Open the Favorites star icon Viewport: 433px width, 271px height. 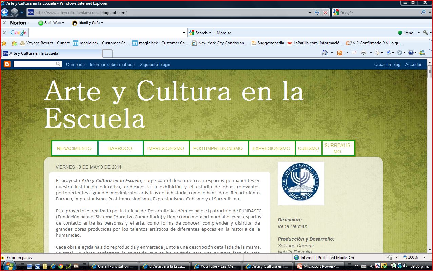point(4,43)
